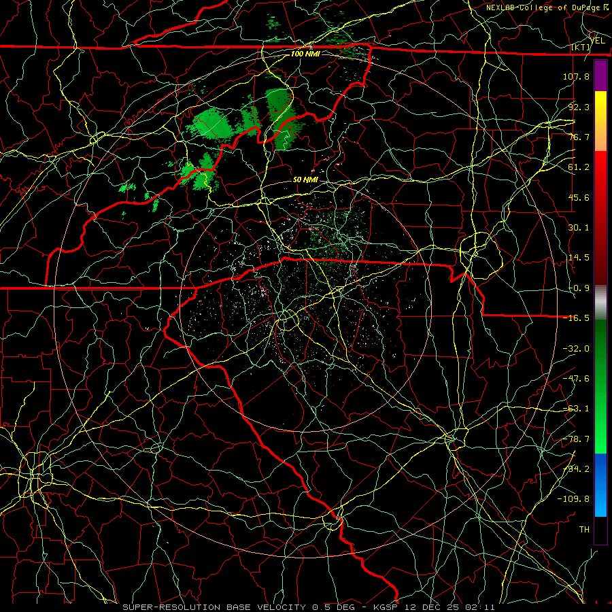Screen dimensions: 612x612
Task: Select the -63.1 scale value
Action: 576,409
